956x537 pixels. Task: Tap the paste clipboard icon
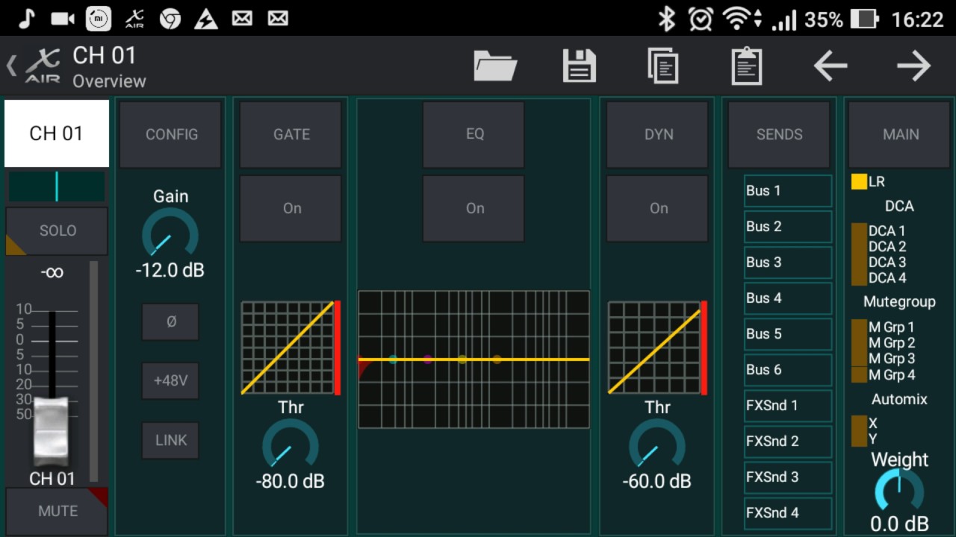[x=746, y=66]
